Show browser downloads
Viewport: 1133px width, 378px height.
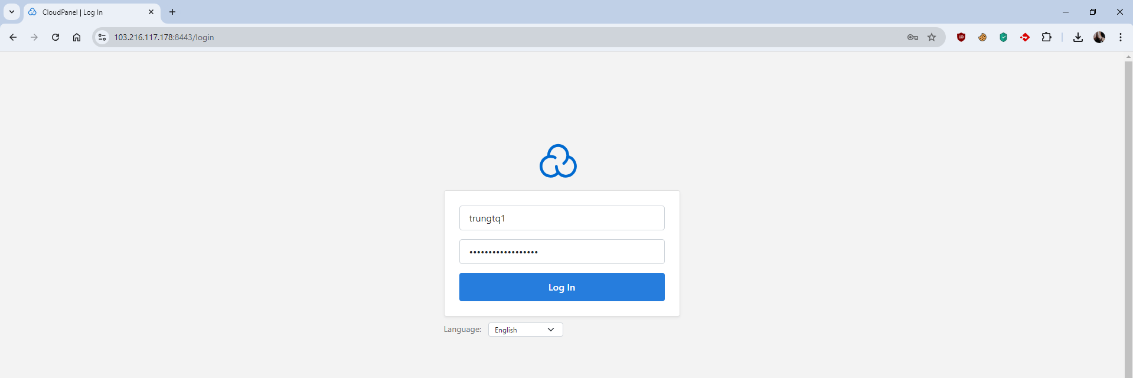[x=1078, y=37]
